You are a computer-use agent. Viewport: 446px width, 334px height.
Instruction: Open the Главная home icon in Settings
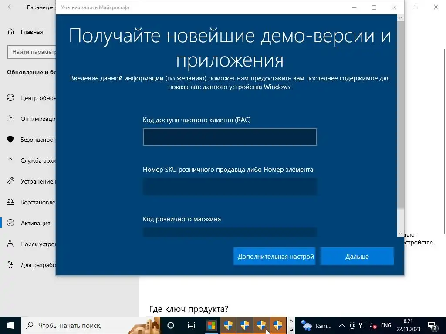(11, 31)
